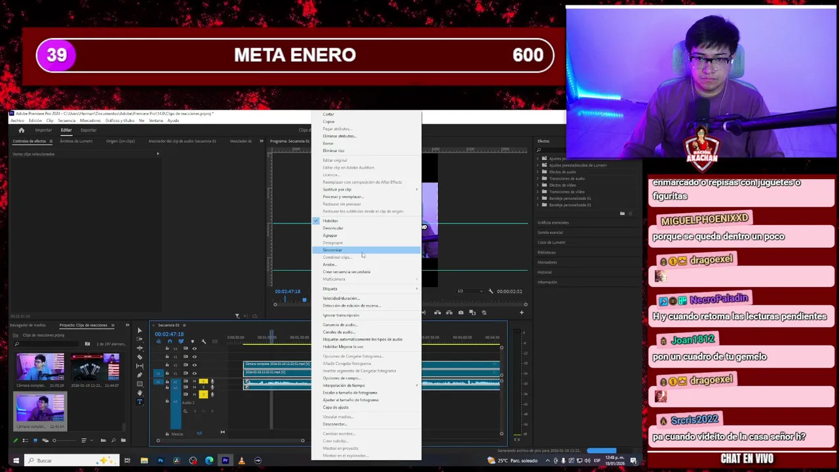This screenshot has width=839, height=472.
Task: Open Program monitor settings wrench
Action: [x=490, y=291]
